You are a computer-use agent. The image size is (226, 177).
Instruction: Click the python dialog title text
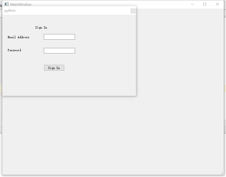pos(10,11)
